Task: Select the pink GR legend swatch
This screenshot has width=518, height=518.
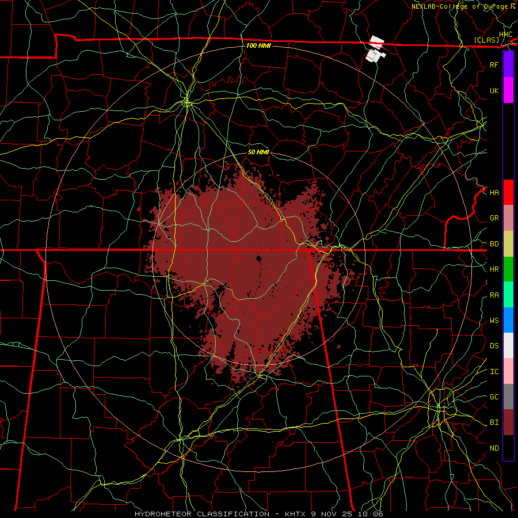Action: point(508,218)
